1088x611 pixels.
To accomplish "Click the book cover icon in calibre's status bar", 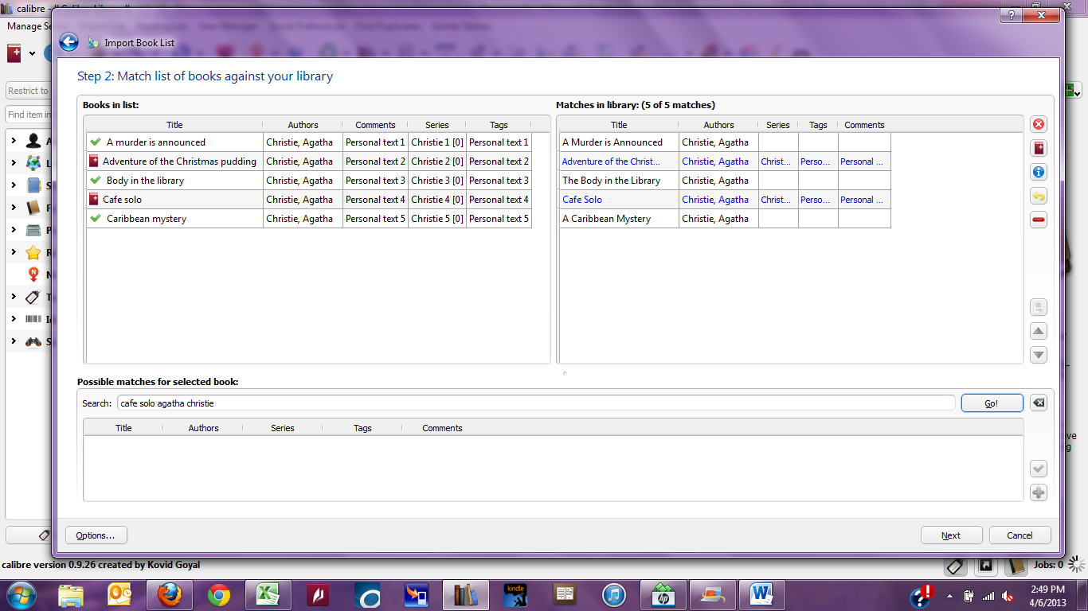I will coord(986,566).
